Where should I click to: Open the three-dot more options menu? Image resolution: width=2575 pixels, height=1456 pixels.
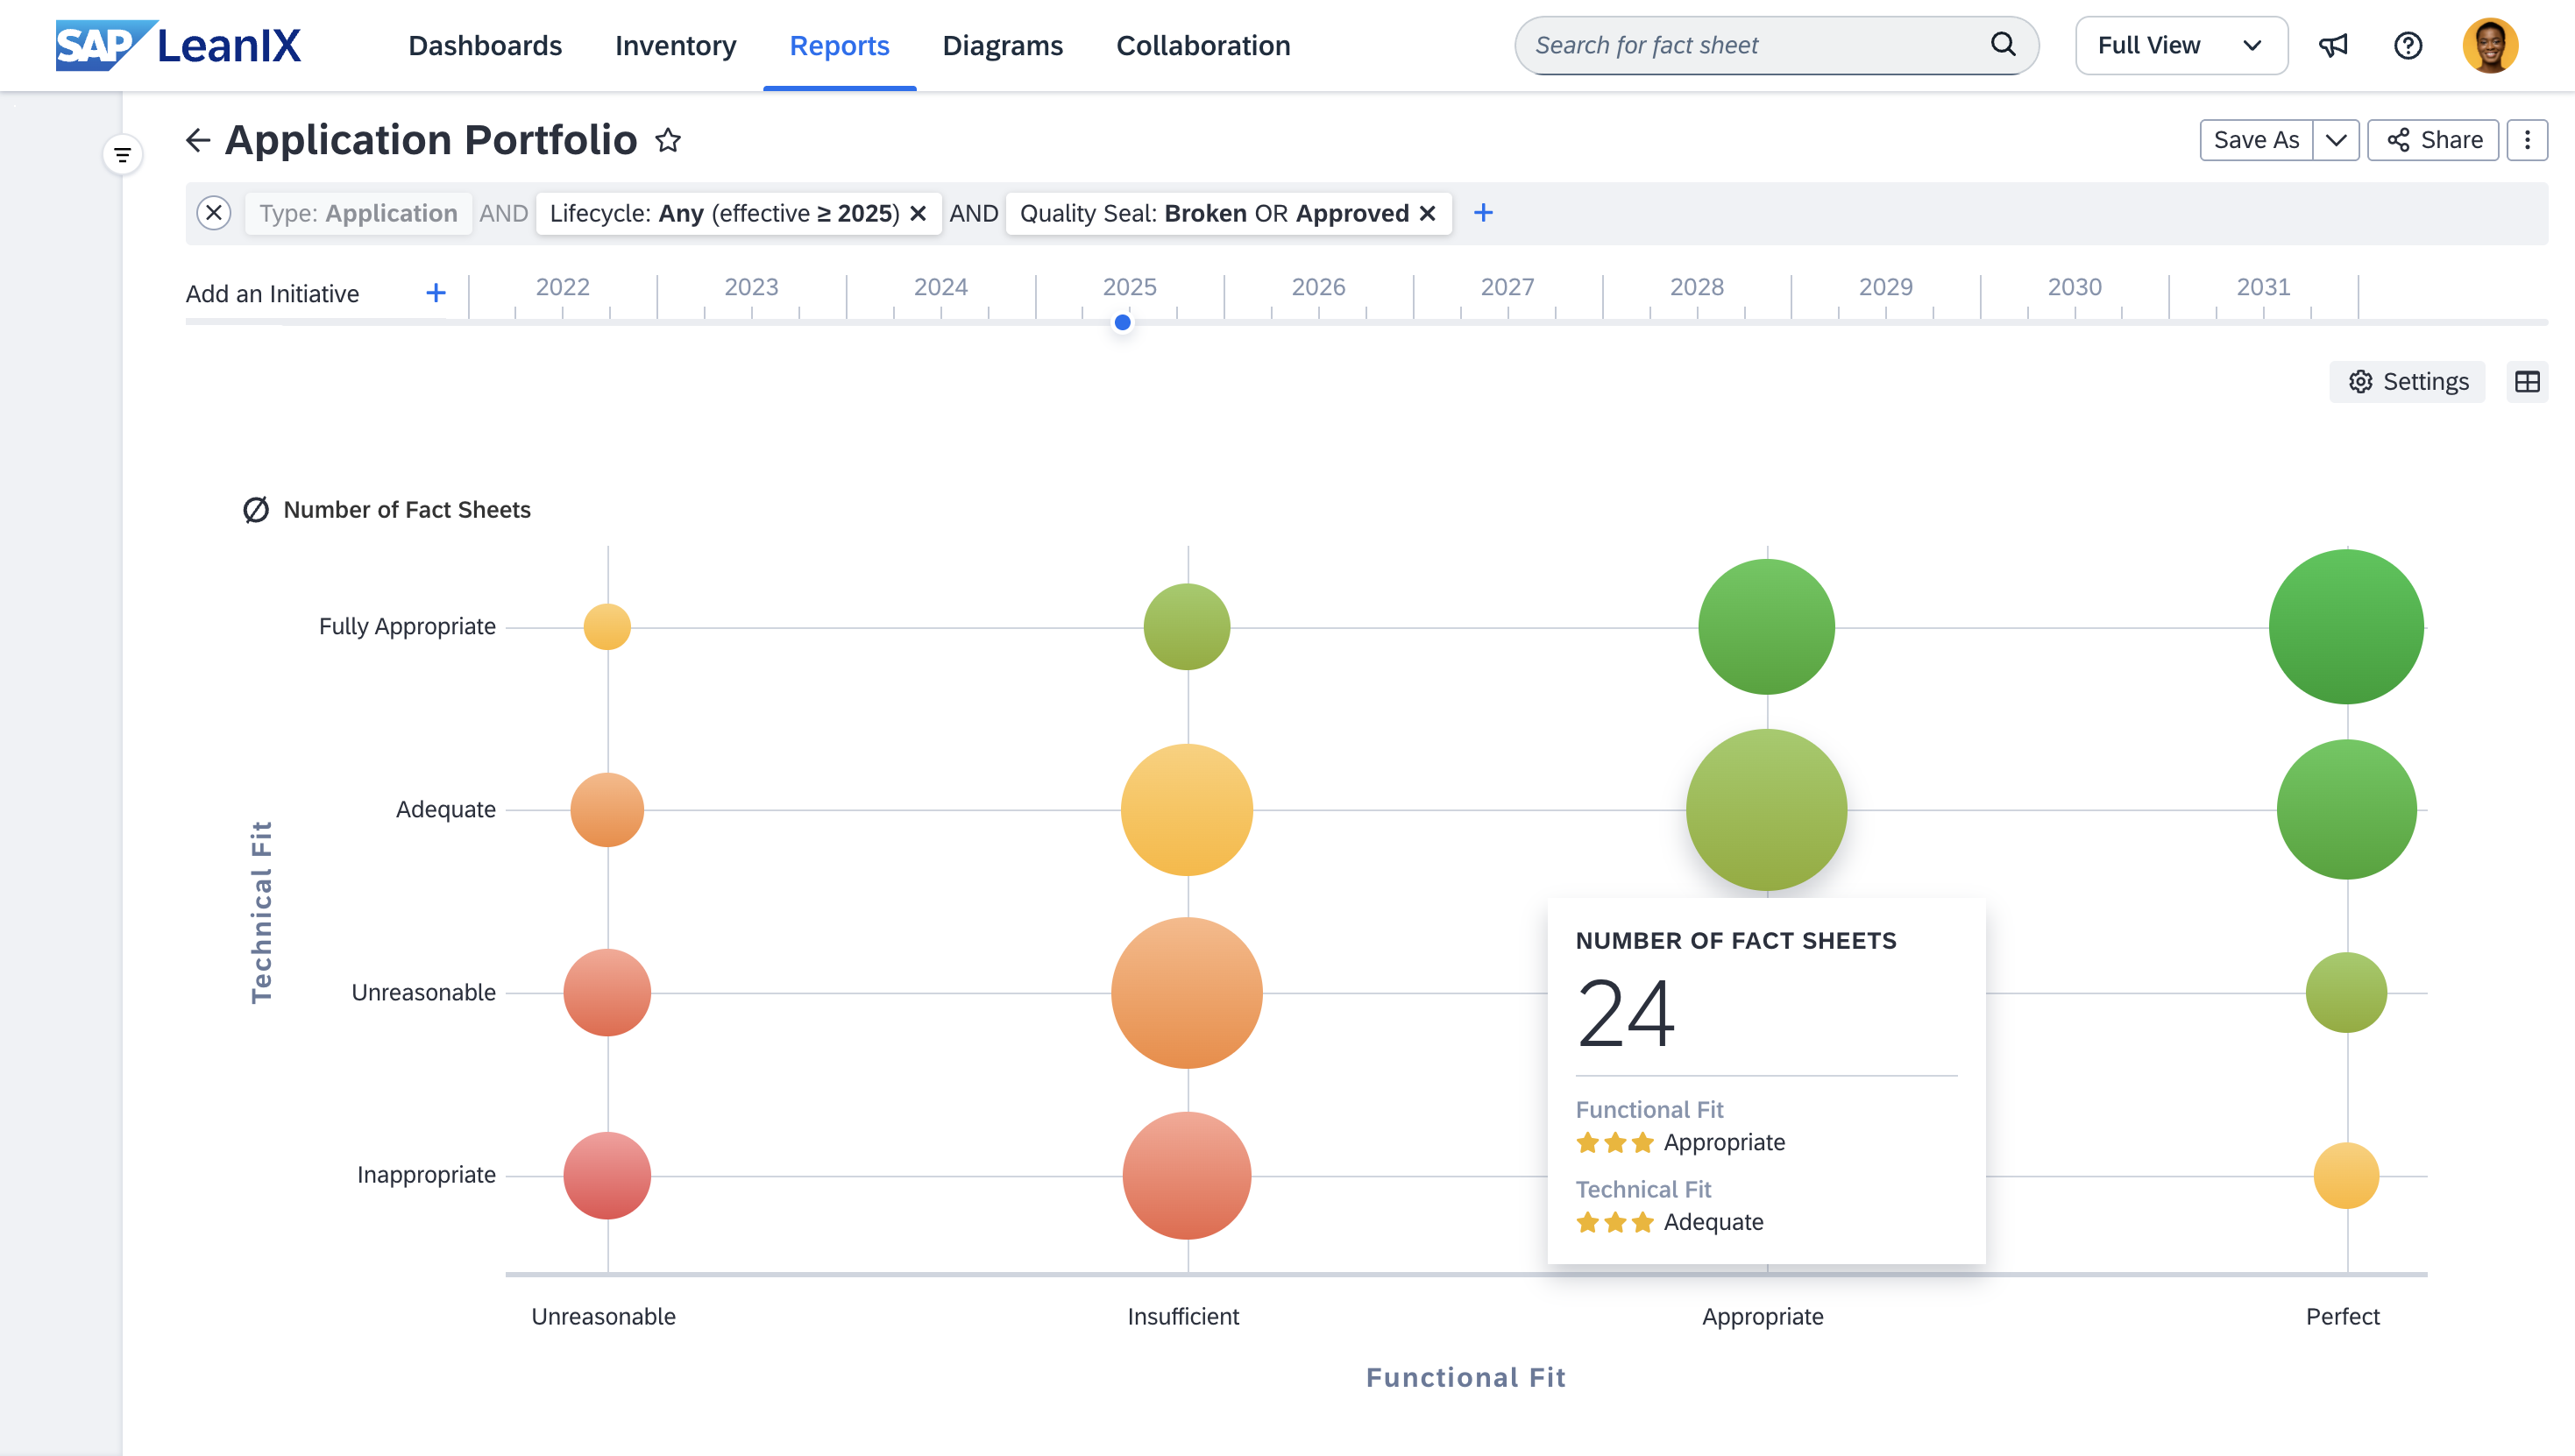click(2527, 140)
